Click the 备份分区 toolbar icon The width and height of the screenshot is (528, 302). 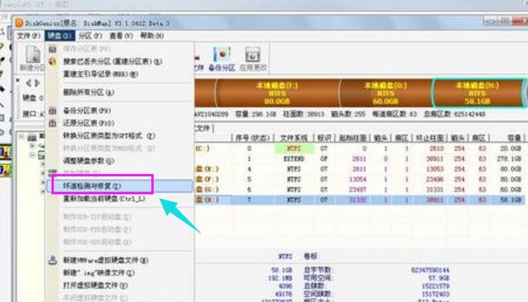click(222, 59)
